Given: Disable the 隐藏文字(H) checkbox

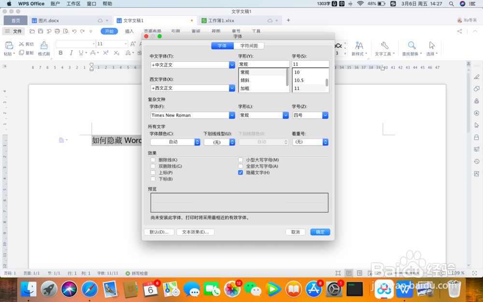Looking at the screenshot, I should pos(241,172).
